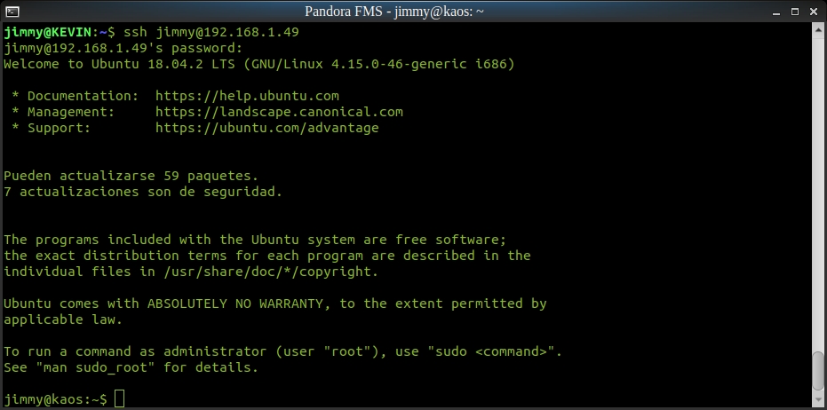
Task: Open the help.ubuntu.com documentation URL
Action: [x=247, y=96]
